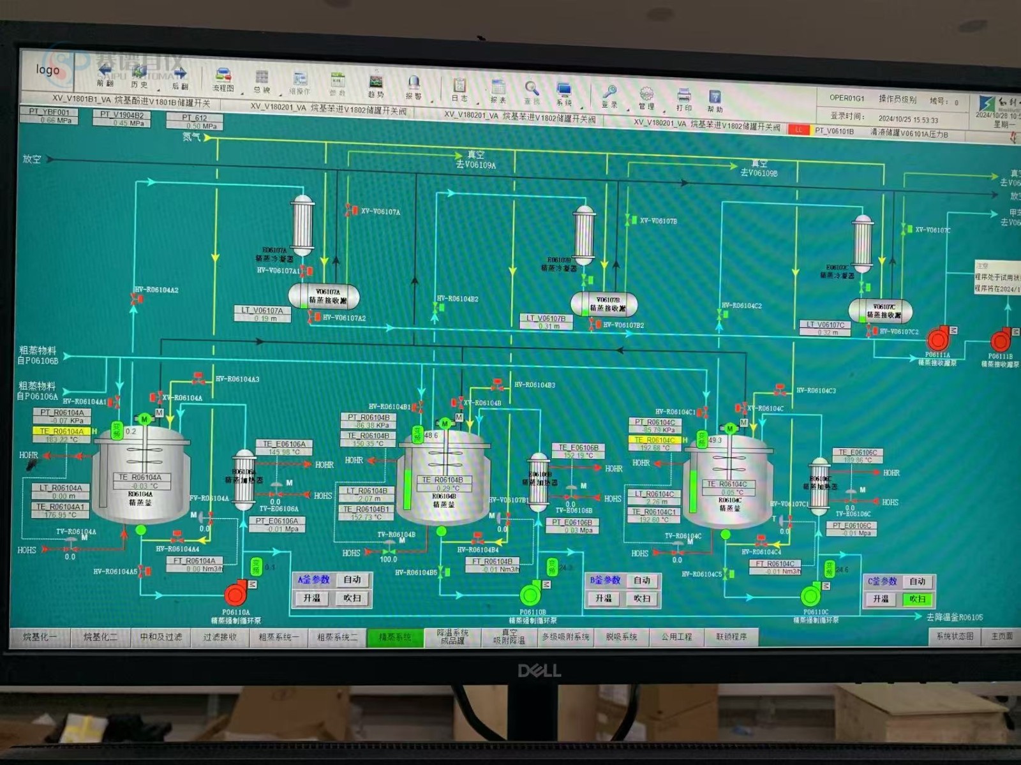This screenshot has height=765, width=1021.
Task: Expand the arrow beside 管理
Action: point(664,111)
